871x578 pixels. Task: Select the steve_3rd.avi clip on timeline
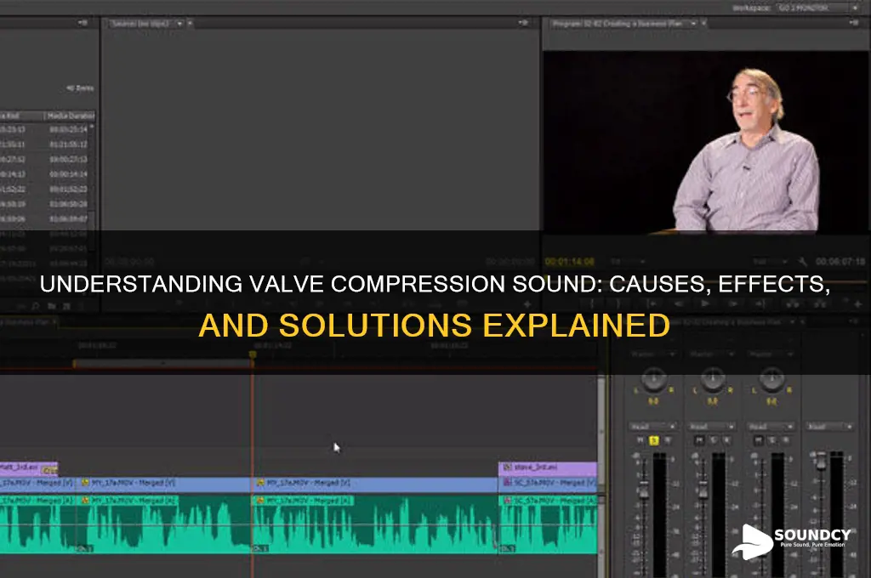tap(549, 467)
